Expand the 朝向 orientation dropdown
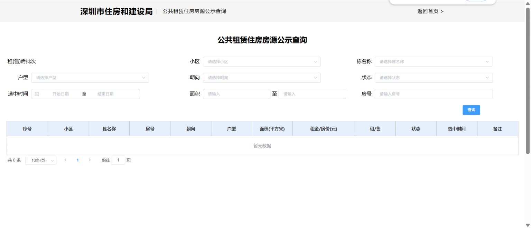This screenshot has height=228, width=531. click(x=261, y=78)
